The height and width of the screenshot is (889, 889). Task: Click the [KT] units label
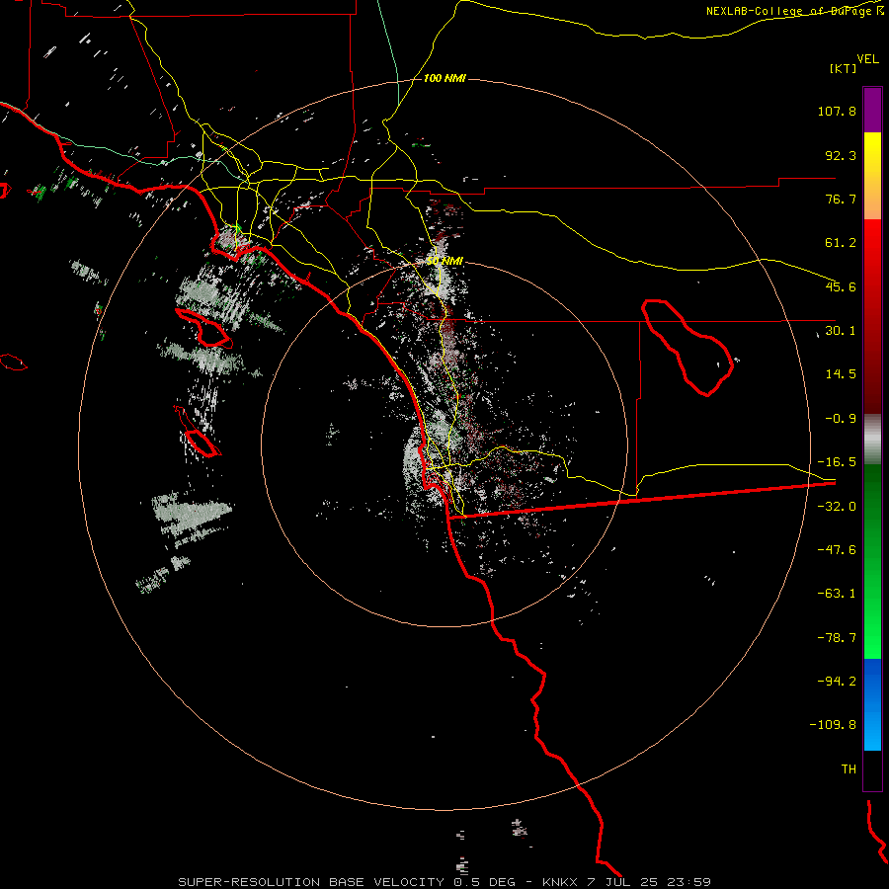[x=843, y=68]
